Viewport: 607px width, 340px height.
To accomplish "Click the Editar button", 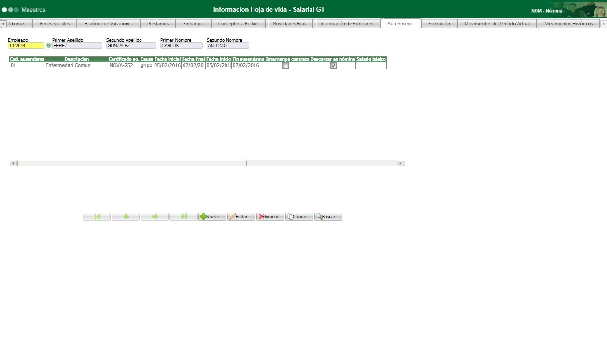I will [x=241, y=217].
